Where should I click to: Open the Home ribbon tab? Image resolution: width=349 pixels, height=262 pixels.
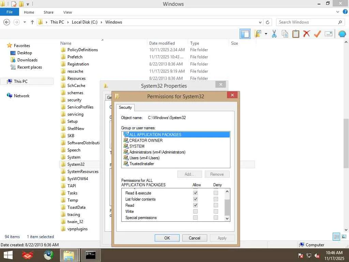29,12
